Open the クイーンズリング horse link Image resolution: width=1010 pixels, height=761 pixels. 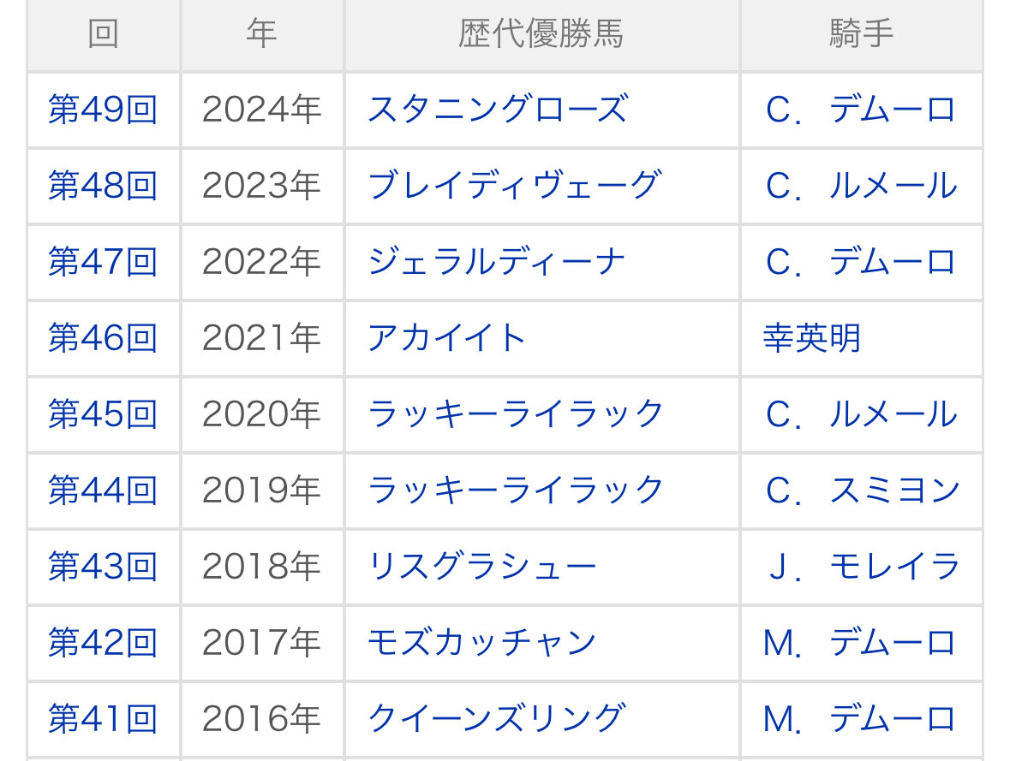point(496,718)
